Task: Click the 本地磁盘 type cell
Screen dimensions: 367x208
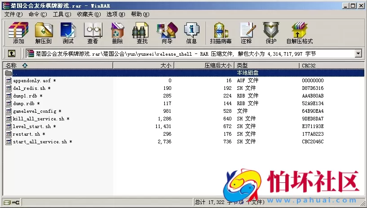Action: coord(248,73)
